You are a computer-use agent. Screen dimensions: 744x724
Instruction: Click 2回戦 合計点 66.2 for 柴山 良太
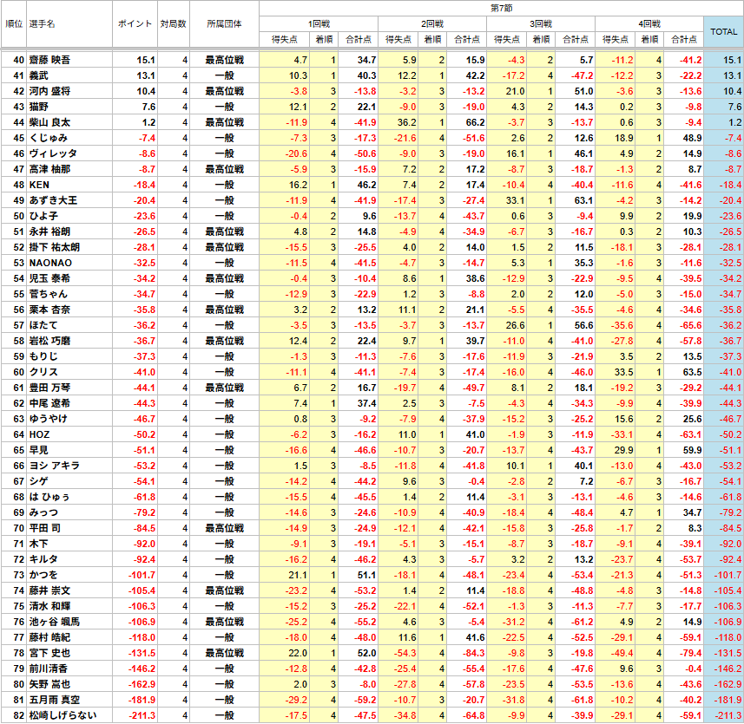(476, 122)
